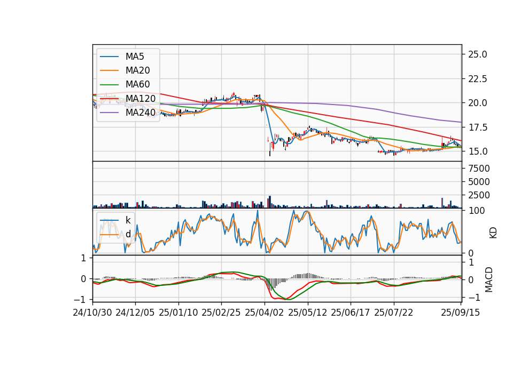Image resolution: width=513 pixels, height=368 pixels.
Task: Click the 'k' label in KD legend
Action: (x=128, y=220)
